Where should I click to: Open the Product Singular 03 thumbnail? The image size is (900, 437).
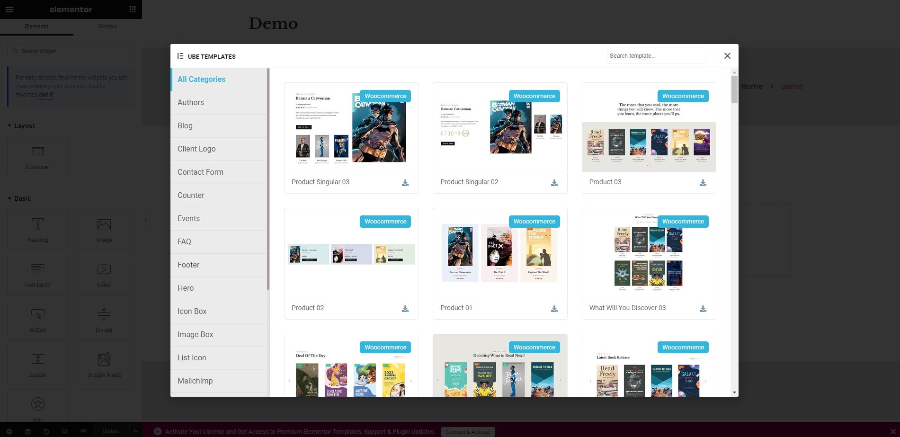click(351, 127)
